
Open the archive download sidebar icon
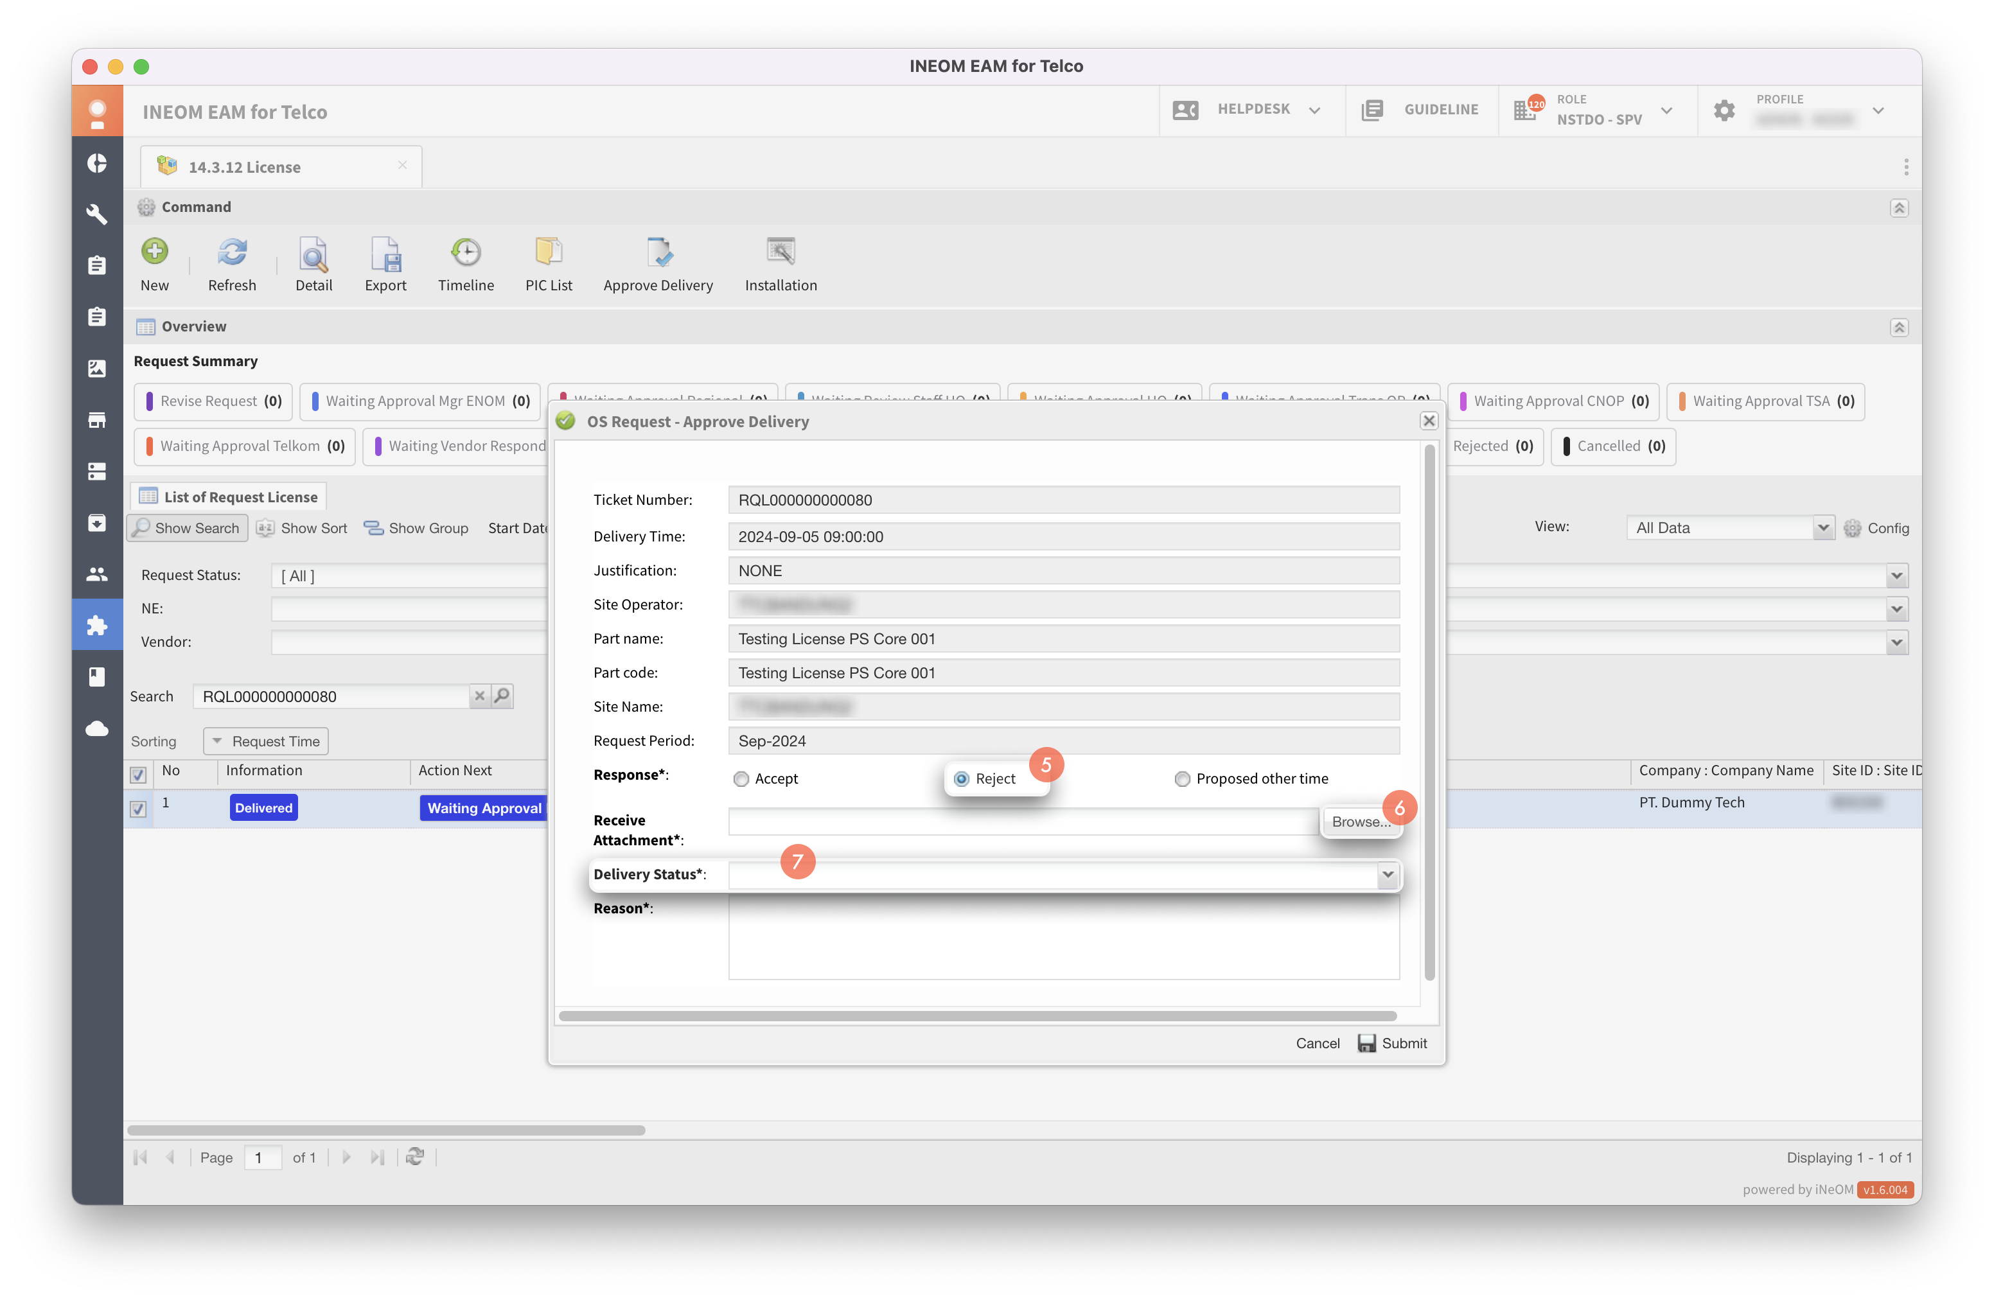pyautogui.click(x=97, y=523)
